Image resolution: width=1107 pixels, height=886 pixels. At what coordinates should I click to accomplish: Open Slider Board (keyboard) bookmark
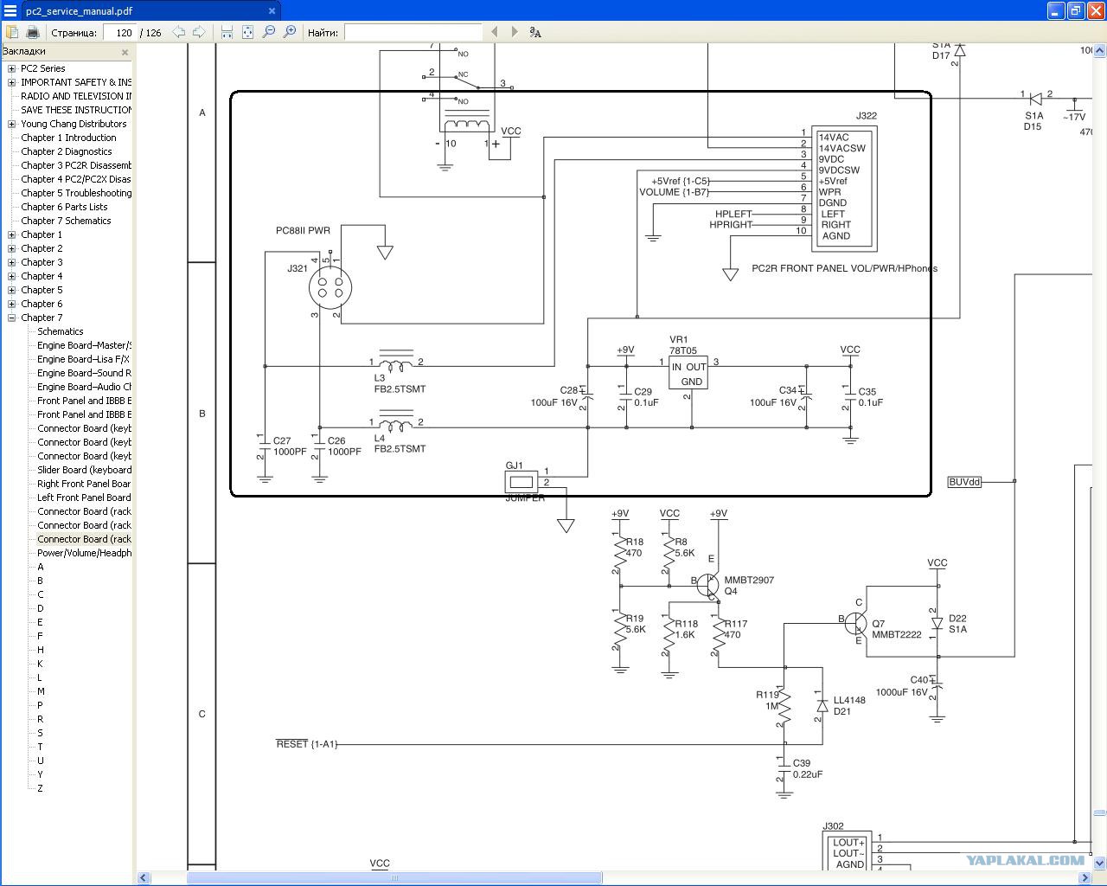pos(84,470)
